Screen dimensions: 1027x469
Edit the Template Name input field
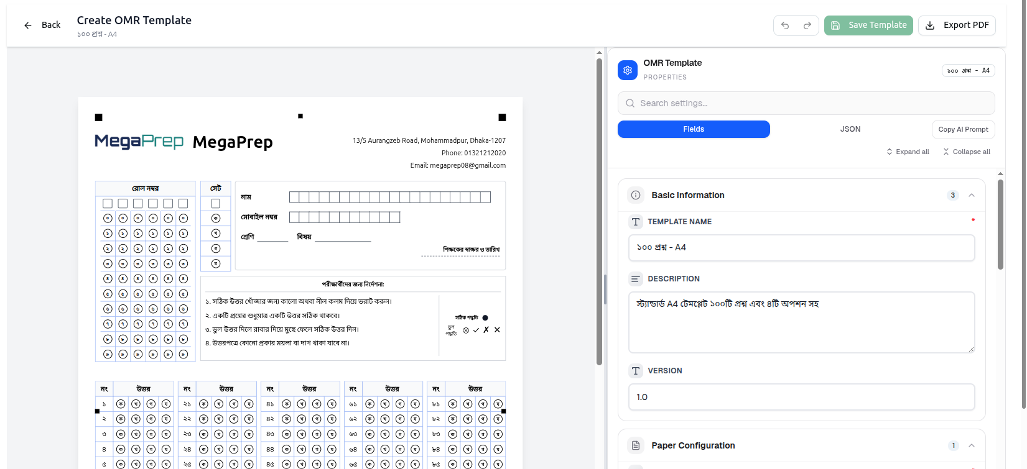tap(801, 248)
